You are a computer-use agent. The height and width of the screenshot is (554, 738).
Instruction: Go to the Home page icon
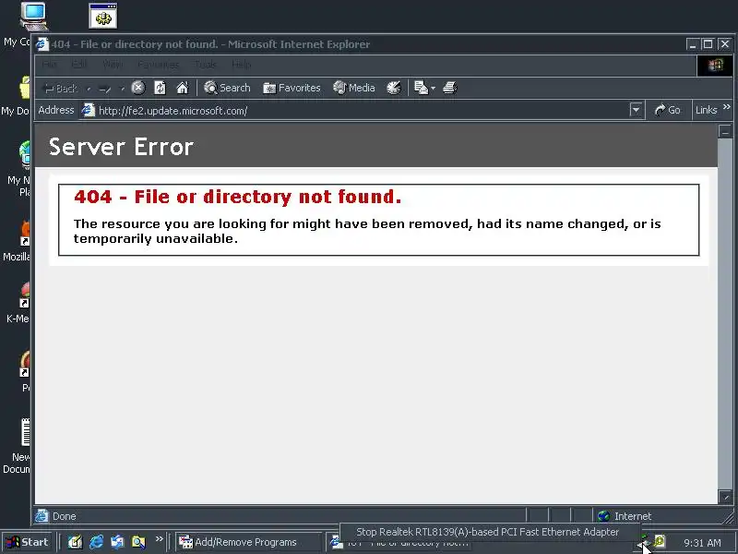(x=182, y=88)
